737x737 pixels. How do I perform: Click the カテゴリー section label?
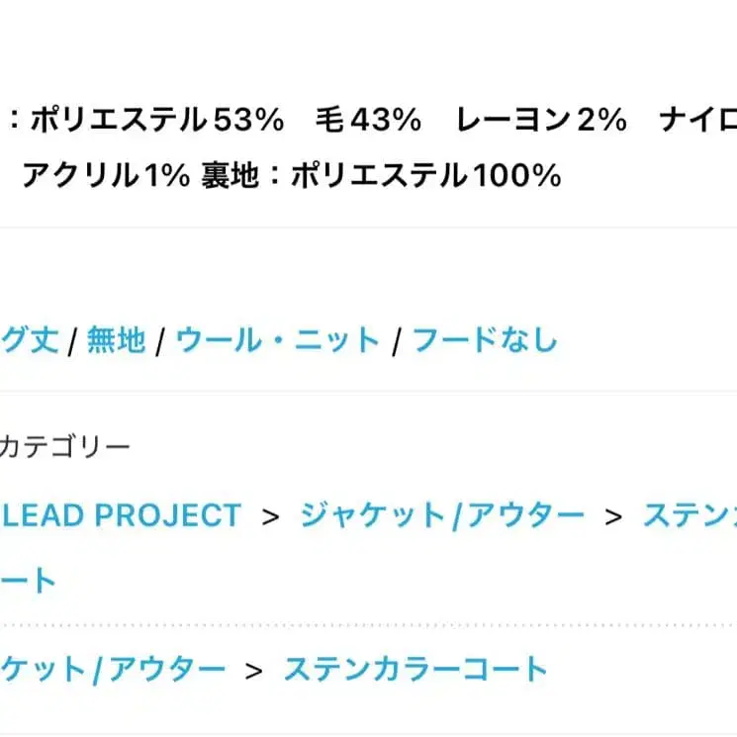pyautogui.click(x=64, y=447)
